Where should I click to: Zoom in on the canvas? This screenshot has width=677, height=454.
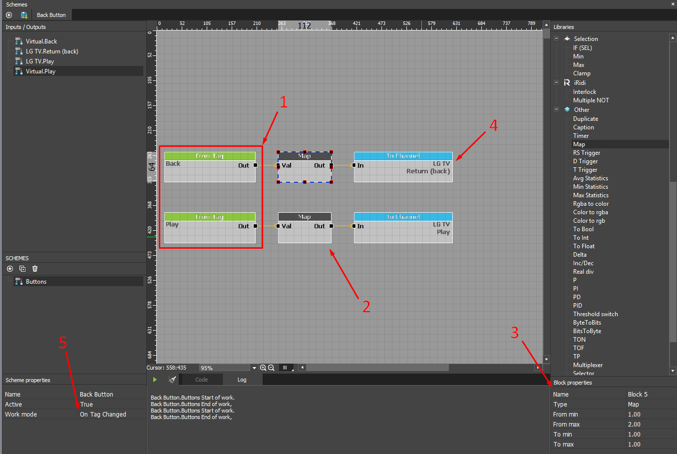click(x=263, y=368)
